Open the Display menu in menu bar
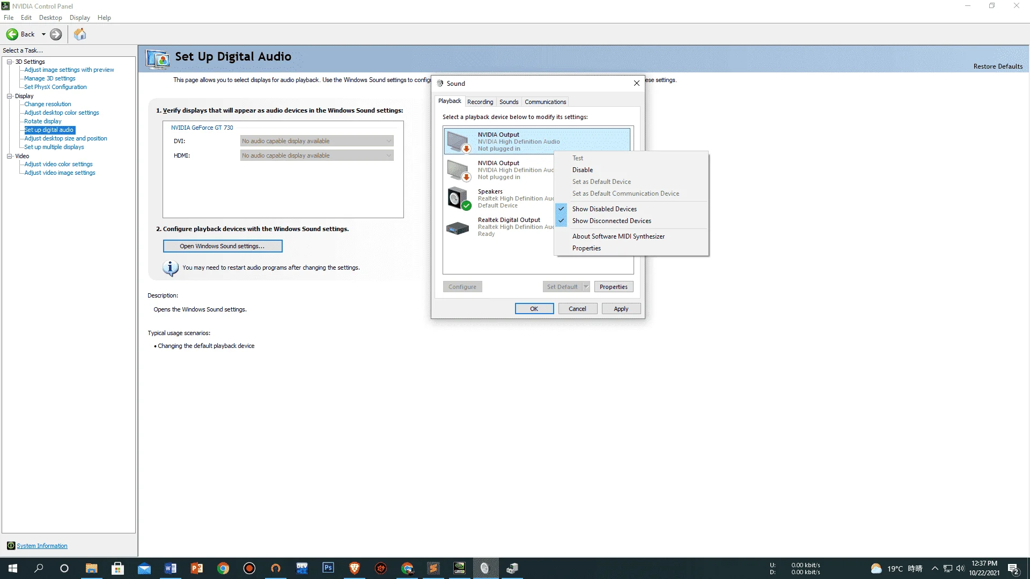 tap(79, 18)
